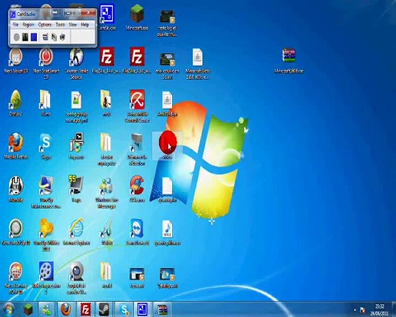Open FileZilla from the taskbar
The height and width of the screenshot is (317, 396).
point(86,310)
